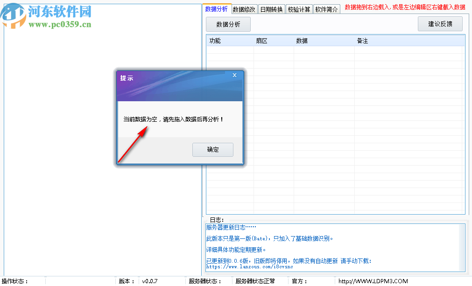This screenshot has width=472, height=286.
Task: Select the 校验计算 tab
Action: [299, 8]
